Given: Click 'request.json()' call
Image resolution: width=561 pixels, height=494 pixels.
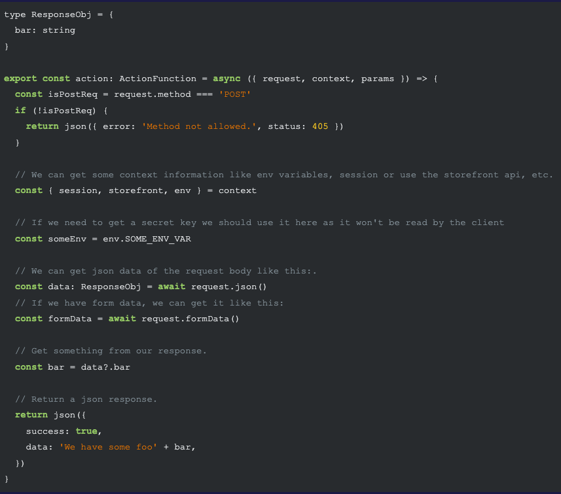Looking at the screenshot, I should point(229,287).
